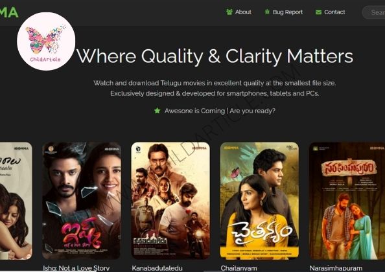The height and width of the screenshot is (272, 385).
Task: Open the partially visible leftmost poster
Action: click(16, 201)
